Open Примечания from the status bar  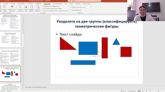pos(132,91)
